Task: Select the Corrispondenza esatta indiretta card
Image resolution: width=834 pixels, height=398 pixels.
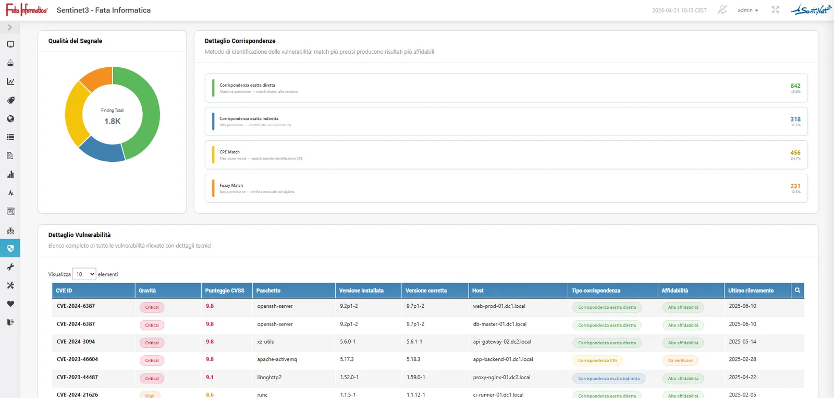Action: coord(506,122)
